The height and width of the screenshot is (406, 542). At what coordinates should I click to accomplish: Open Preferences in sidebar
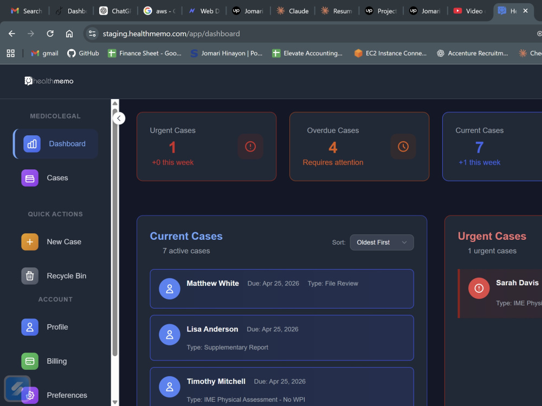click(x=67, y=395)
